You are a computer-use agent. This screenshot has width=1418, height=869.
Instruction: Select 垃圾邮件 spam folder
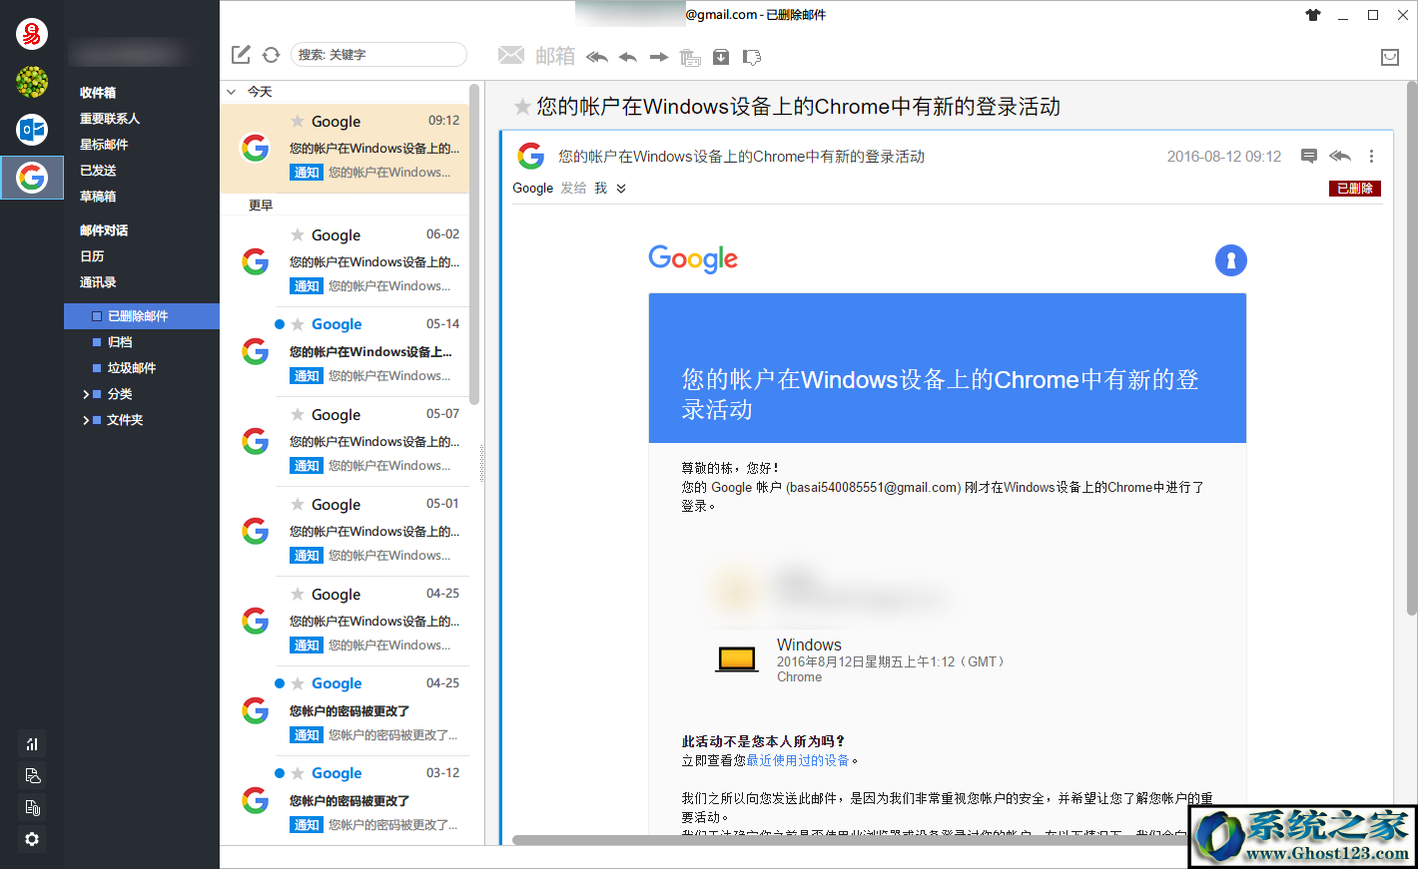[x=132, y=368]
